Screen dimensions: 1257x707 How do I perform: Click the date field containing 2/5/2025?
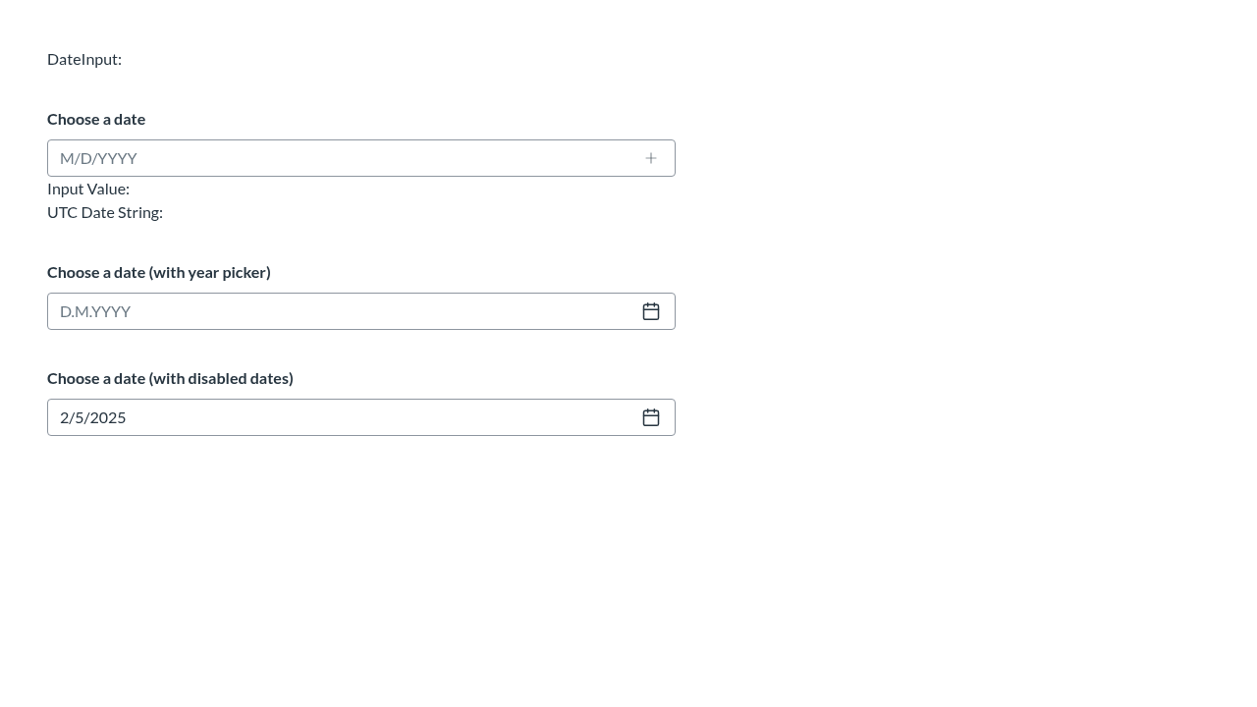click(x=361, y=417)
